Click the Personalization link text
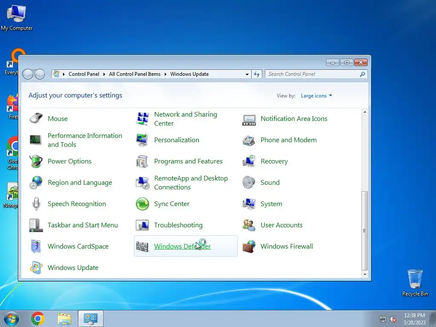The width and height of the screenshot is (436, 327). pyautogui.click(x=177, y=140)
